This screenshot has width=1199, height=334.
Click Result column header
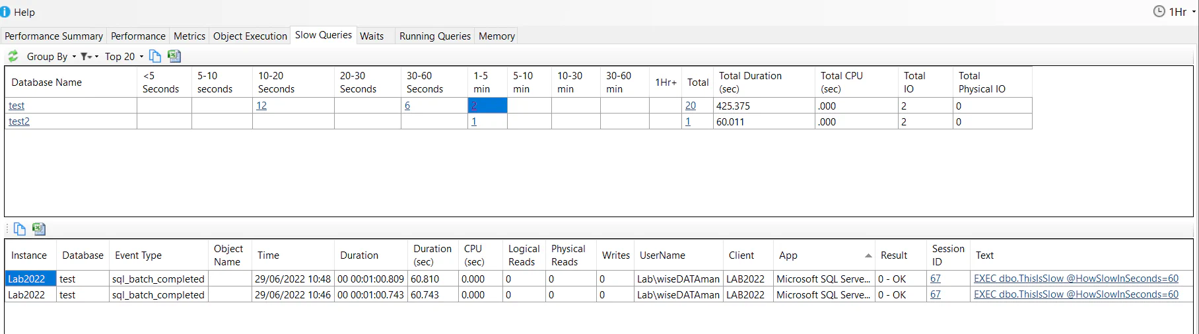901,255
